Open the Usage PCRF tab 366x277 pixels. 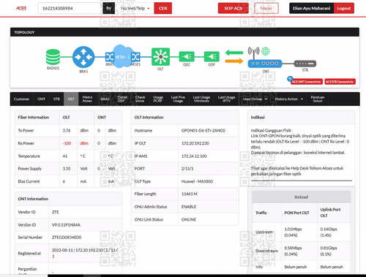pyautogui.click(x=158, y=99)
